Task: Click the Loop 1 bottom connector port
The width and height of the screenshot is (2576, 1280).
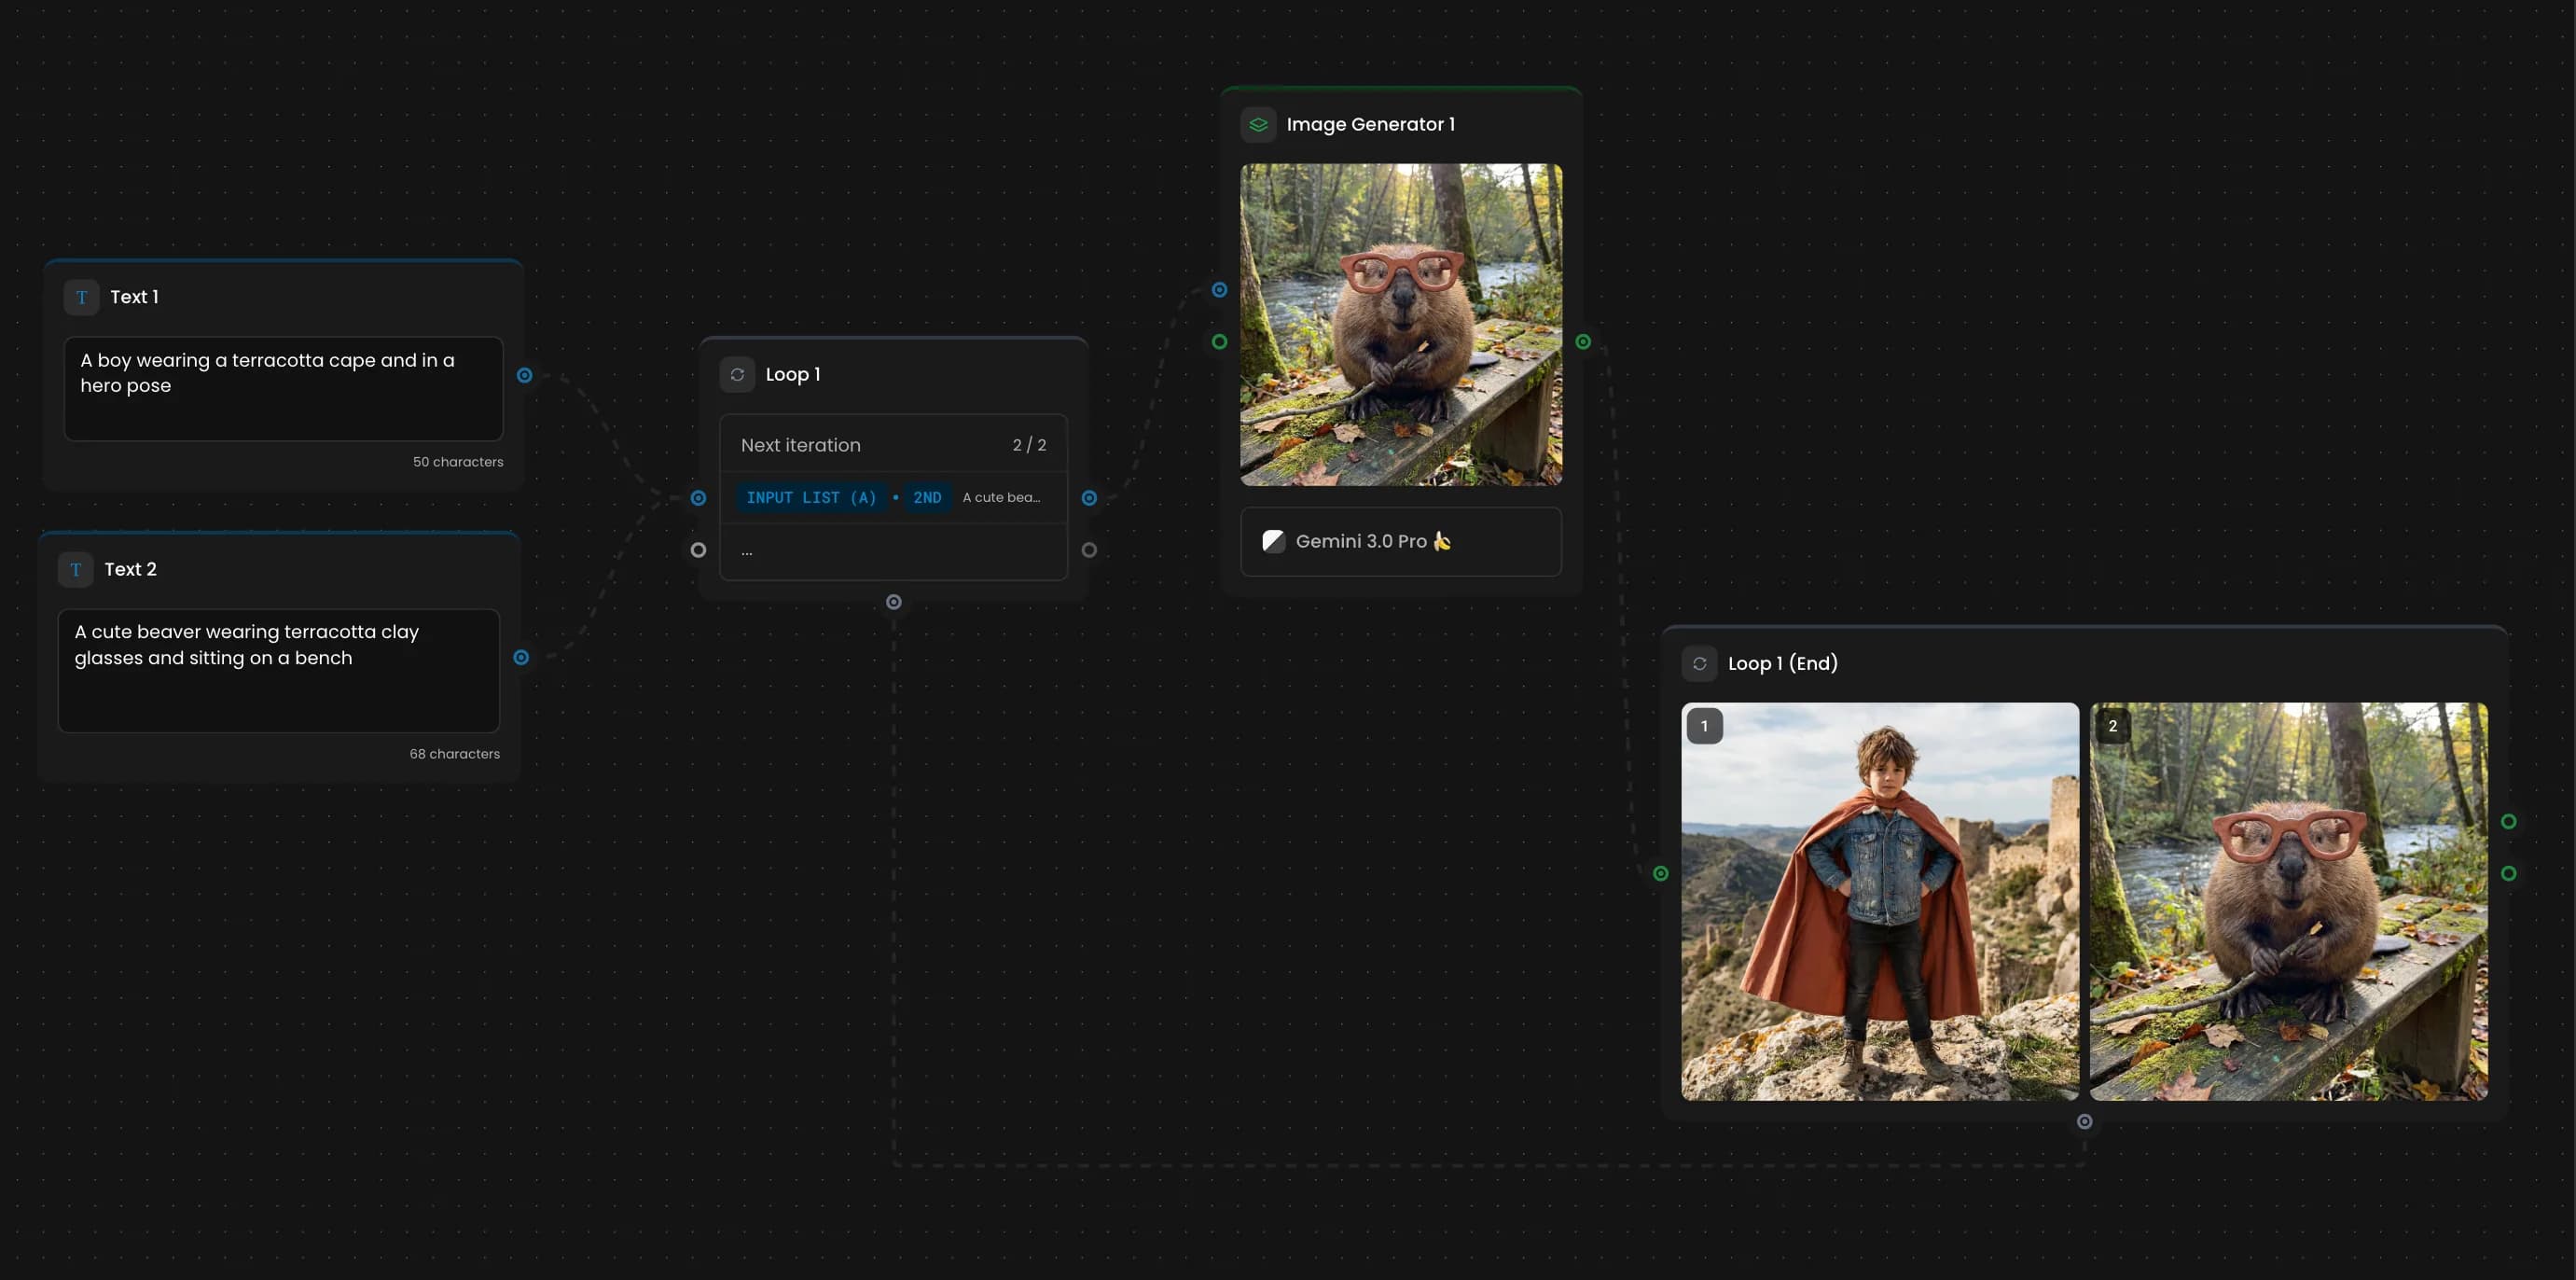Action: click(894, 602)
